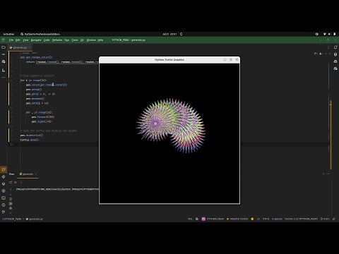
Task: Open the editor tabs more options menu
Action: tap(328, 47)
